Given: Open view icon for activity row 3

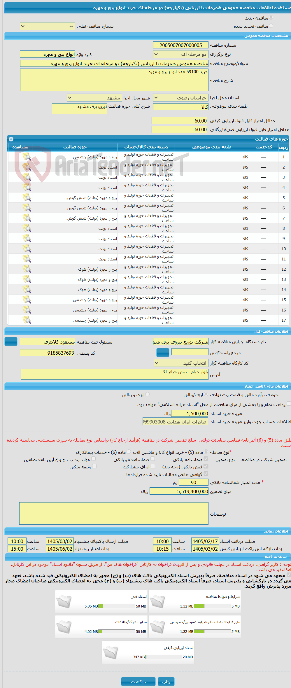Looking at the screenshot, I should point(27,177).
